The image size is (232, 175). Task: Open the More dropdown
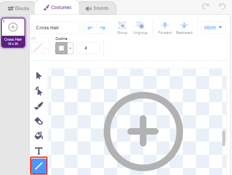pos(213,27)
